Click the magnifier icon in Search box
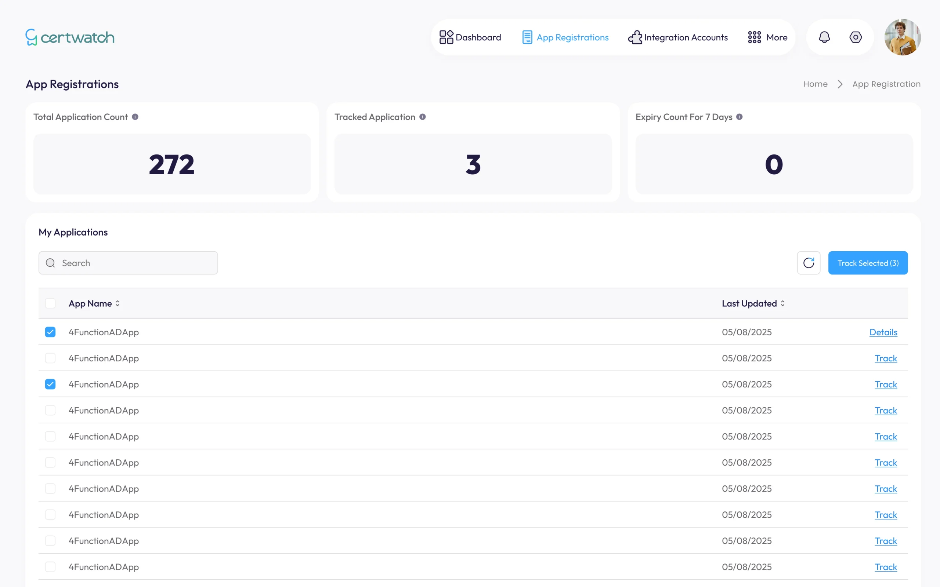Image resolution: width=940 pixels, height=587 pixels. coord(51,263)
